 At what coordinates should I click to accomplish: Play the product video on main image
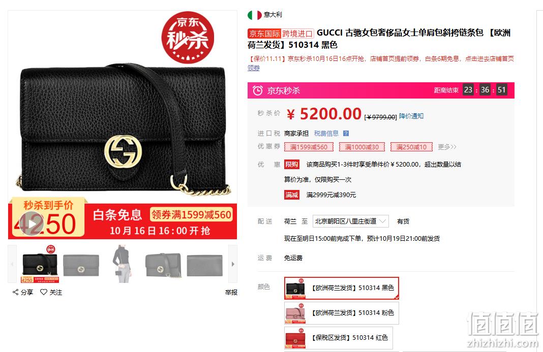[32, 223]
